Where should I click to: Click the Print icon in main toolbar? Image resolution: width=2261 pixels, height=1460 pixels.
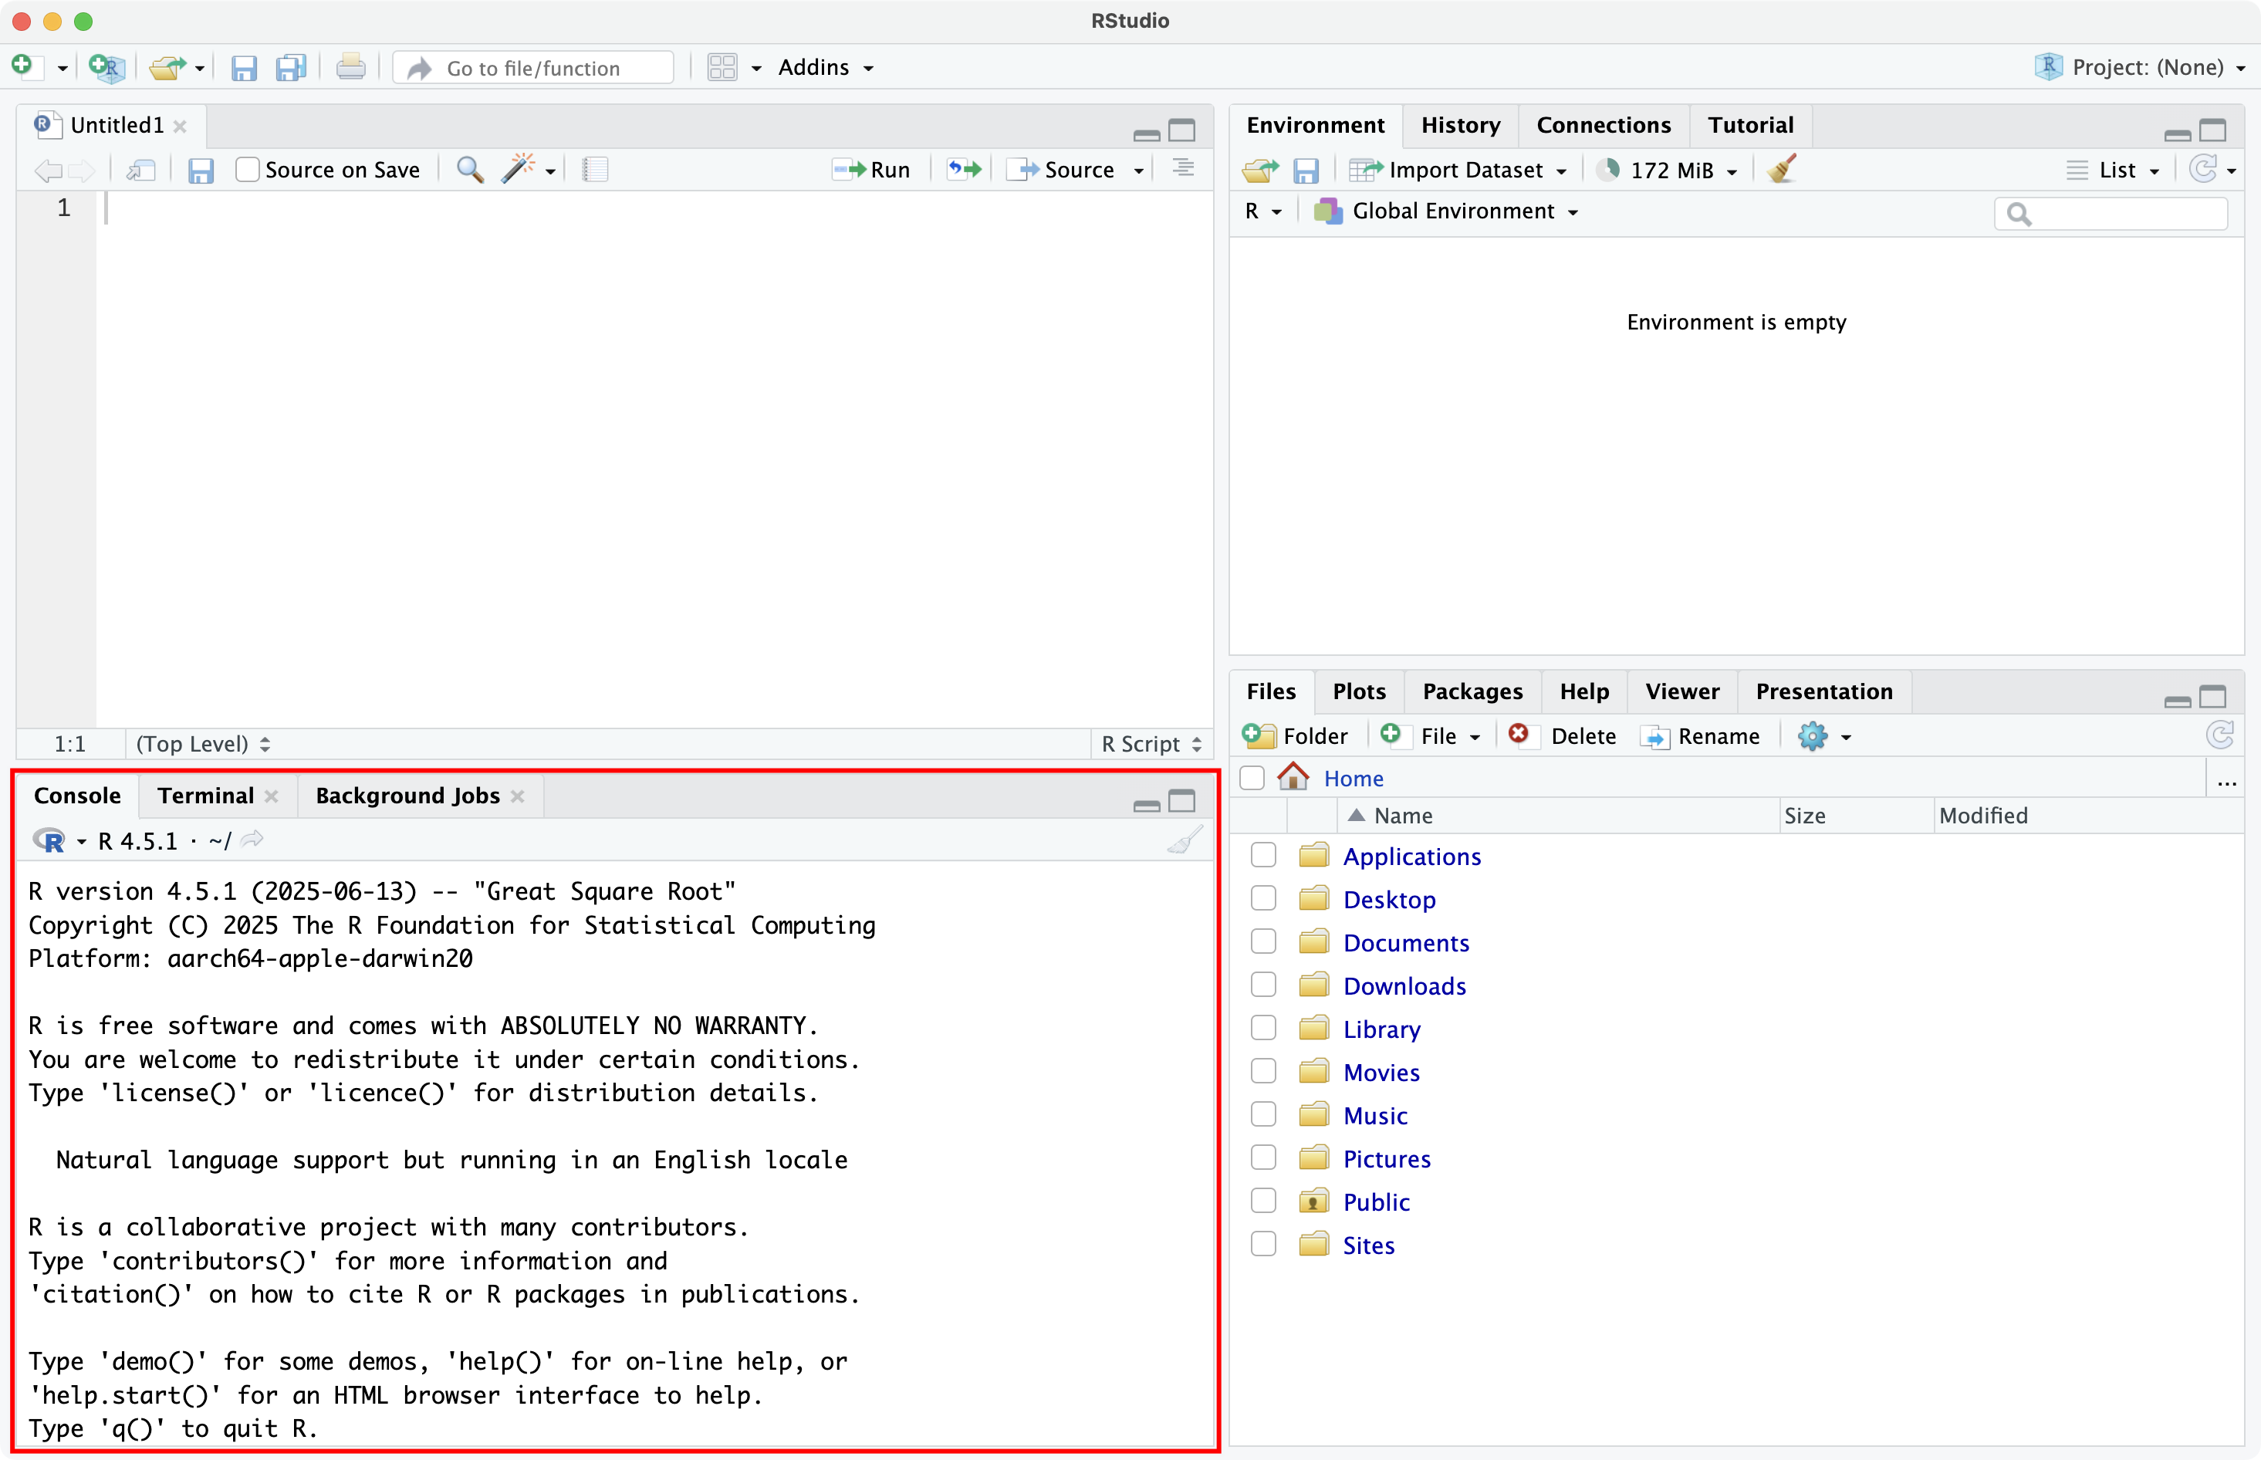[351, 67]
